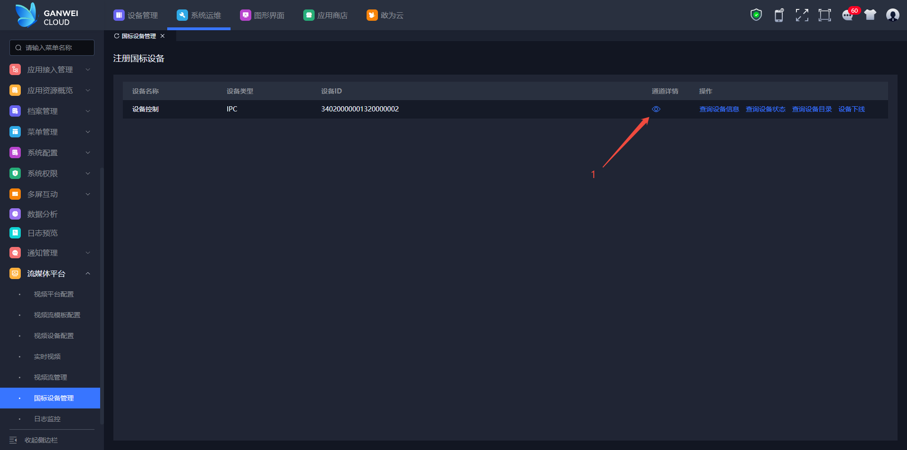Expand the 通知管理 menu chevron
The image size is (907, 450).
coord(88,253)
